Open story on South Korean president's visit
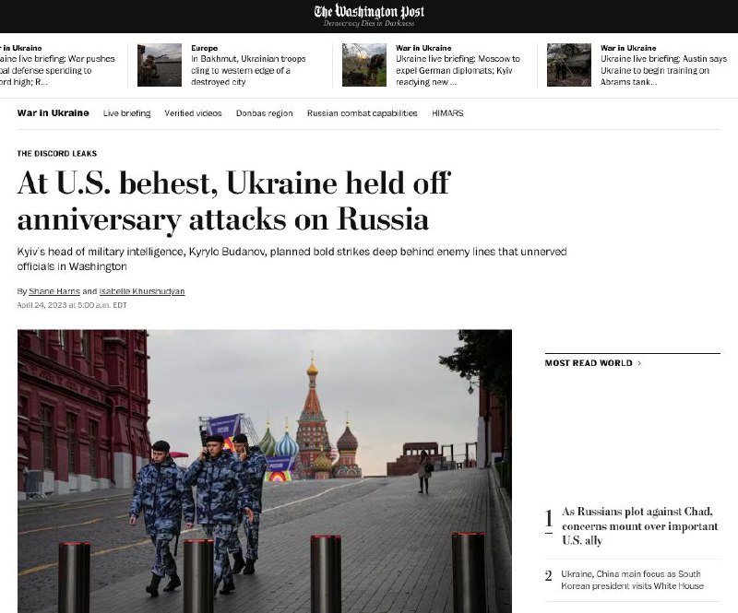Viewport: 738px width, 613px height. point(632,580)
